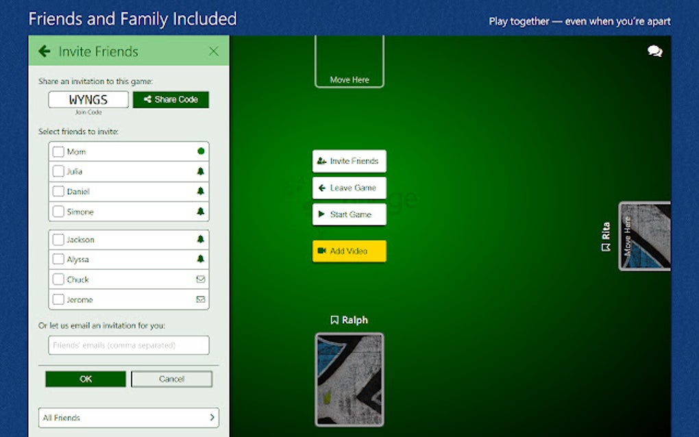Click the envelope icon beside Chuck
The image size is (699, 437).
(200, 279)
